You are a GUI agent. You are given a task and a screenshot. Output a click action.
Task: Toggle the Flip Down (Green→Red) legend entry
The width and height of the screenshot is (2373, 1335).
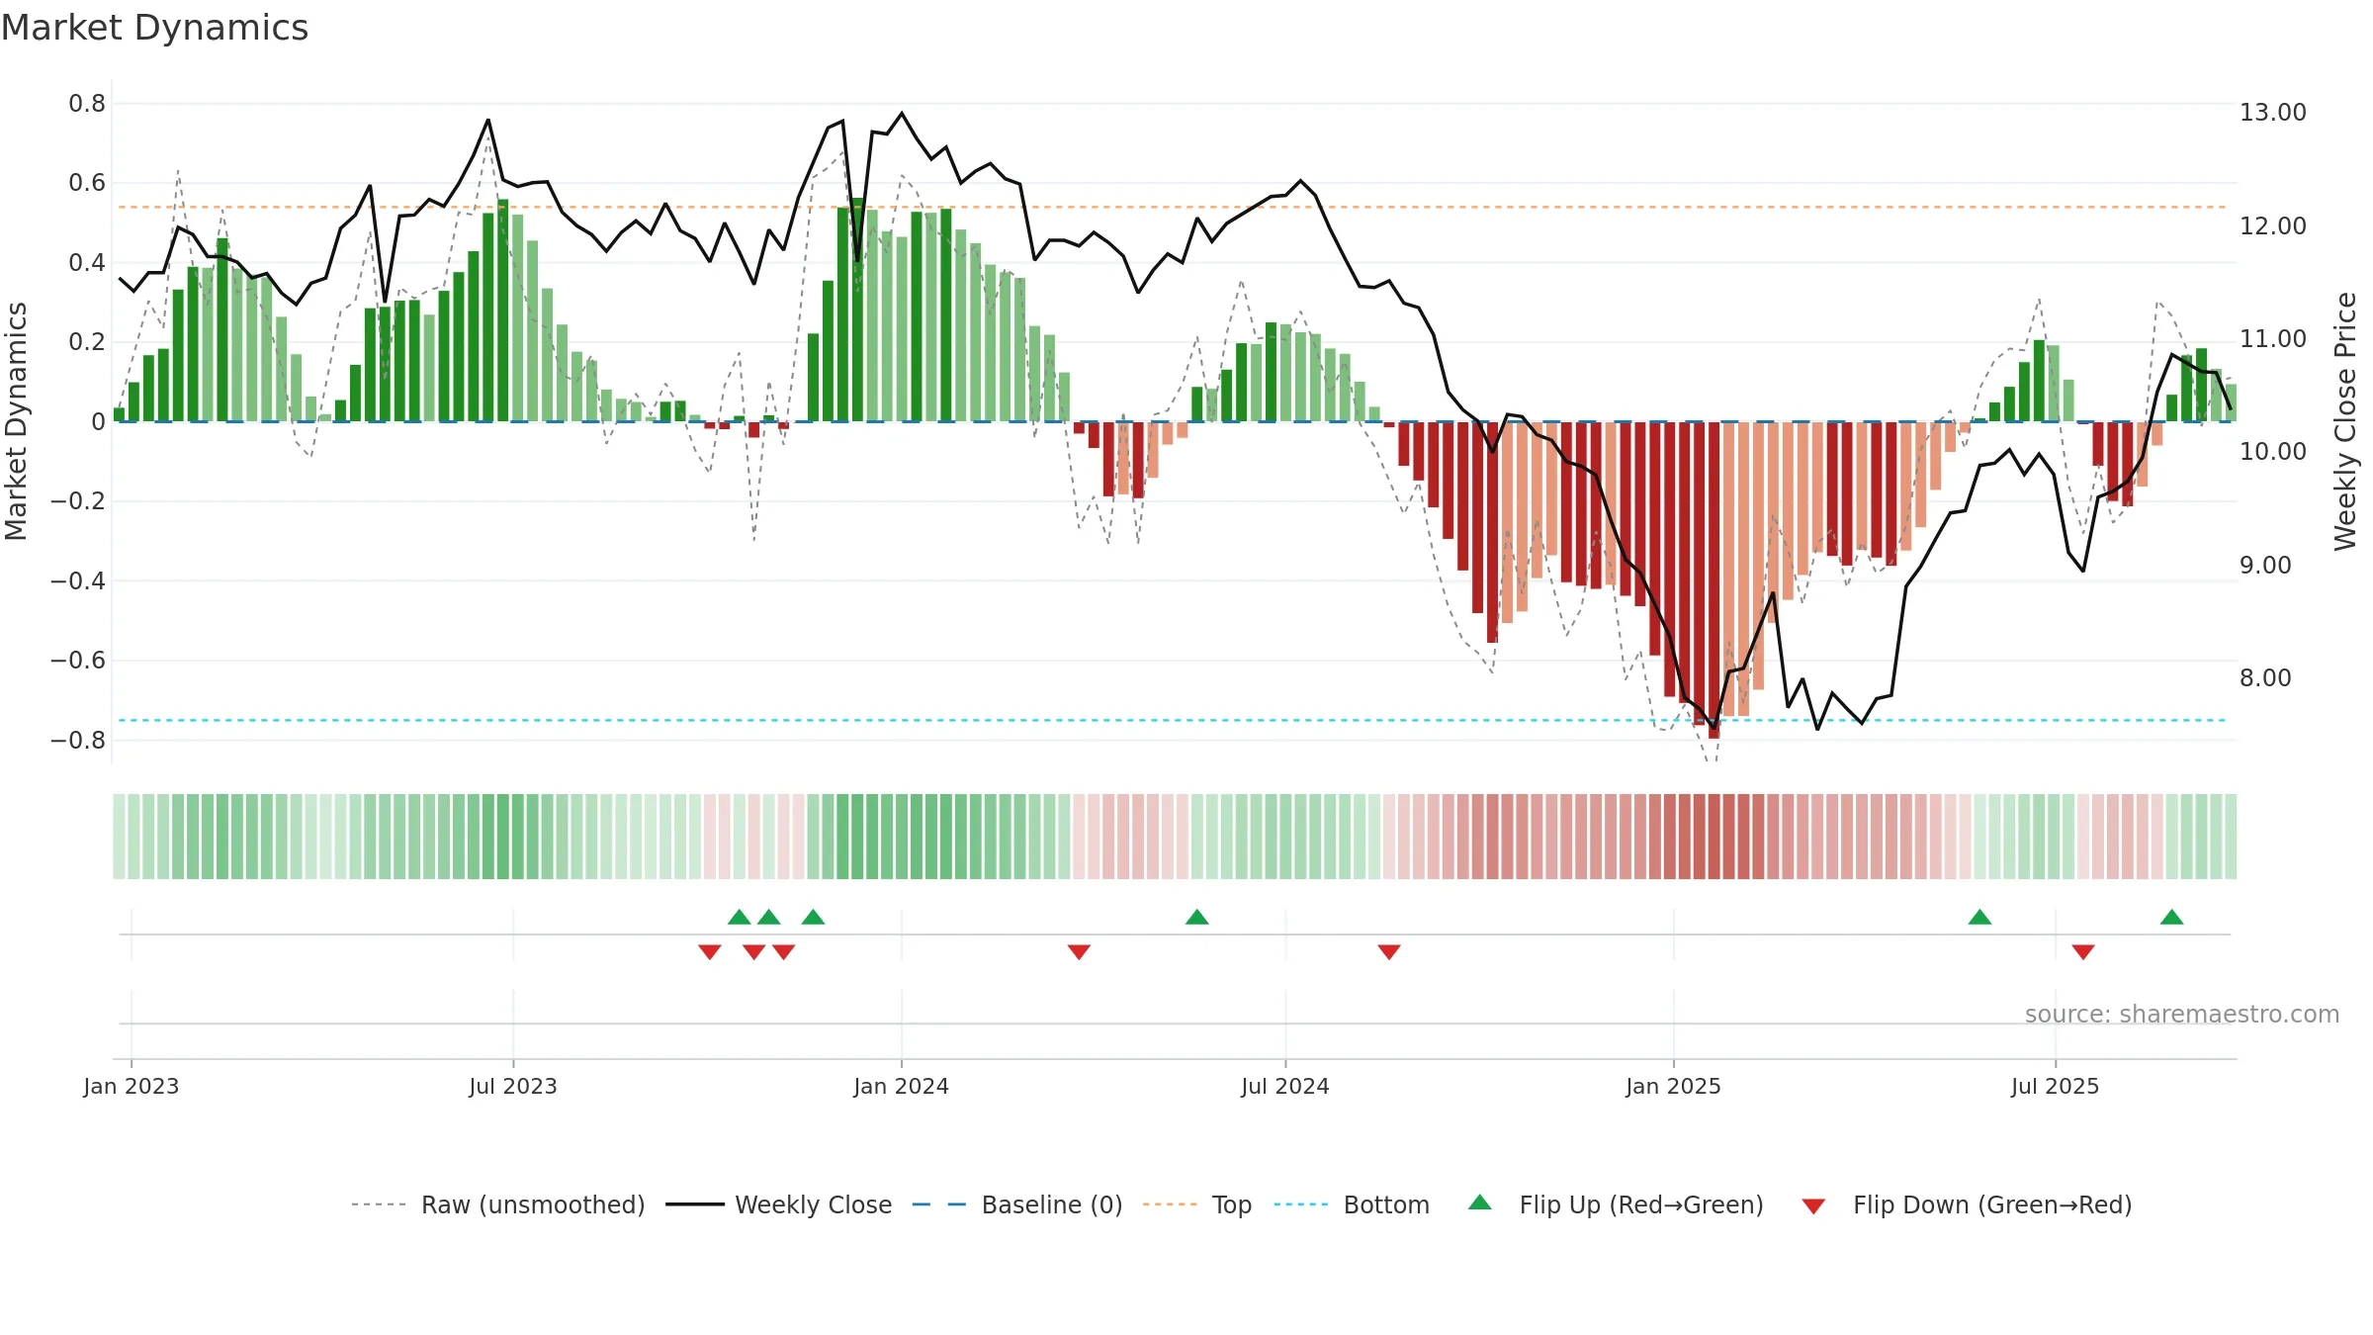point(1967,1204)
